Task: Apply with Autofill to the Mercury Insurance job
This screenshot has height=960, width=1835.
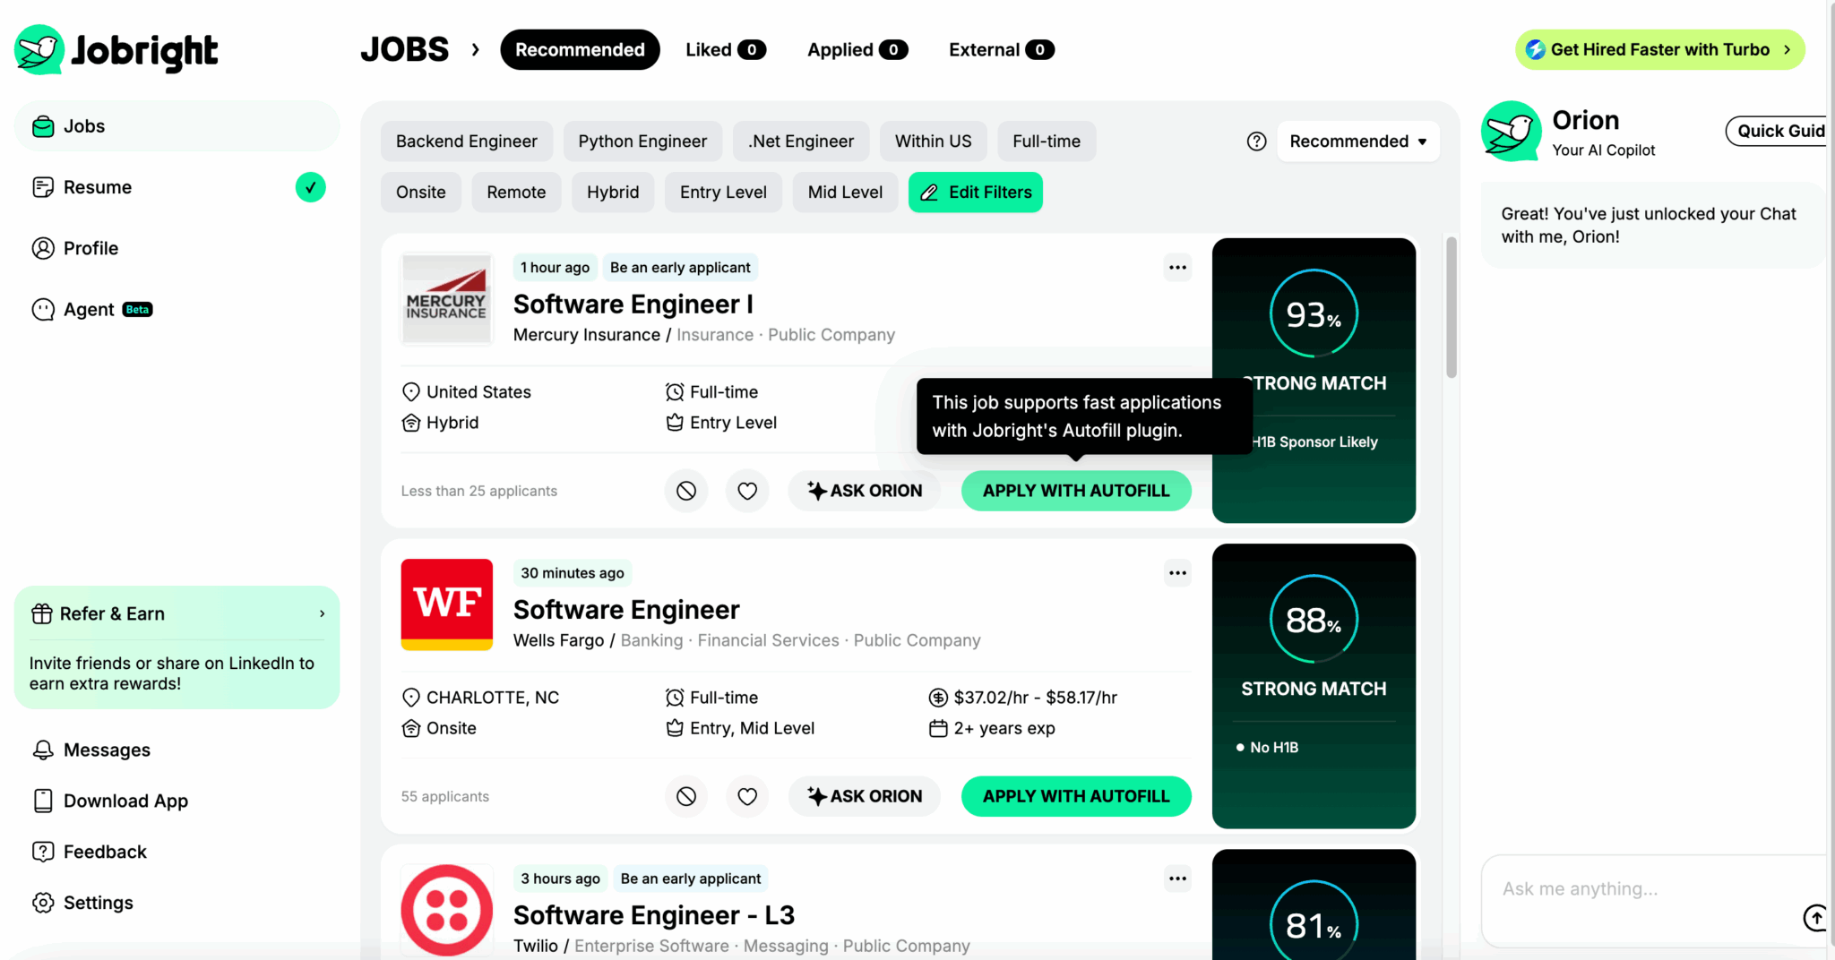Action: (x=1075, y=491)
